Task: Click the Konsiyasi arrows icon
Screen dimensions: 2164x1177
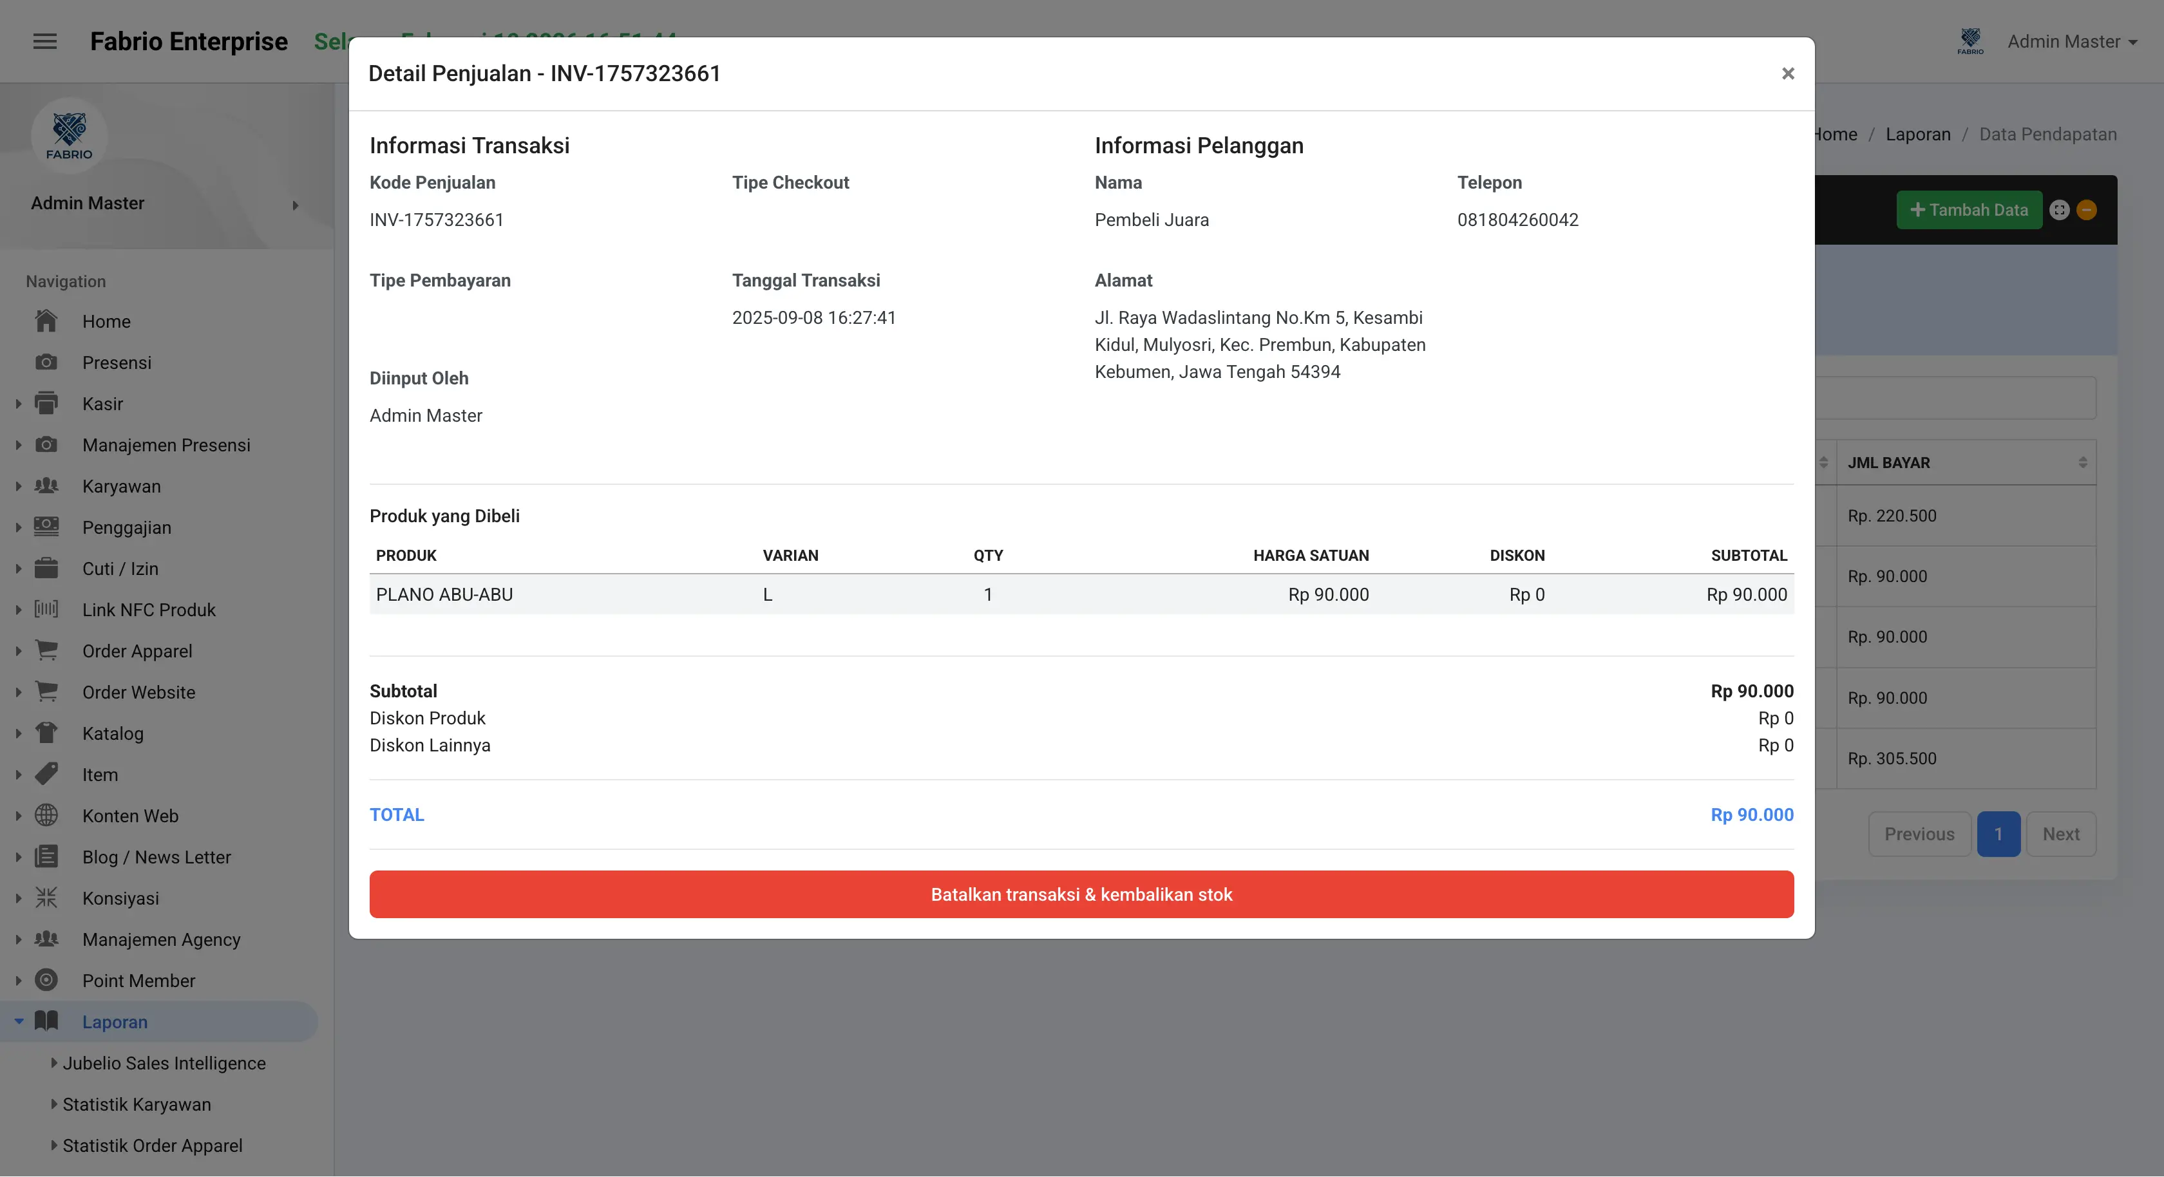Action: pyautogui.click(x=46, y=898)
